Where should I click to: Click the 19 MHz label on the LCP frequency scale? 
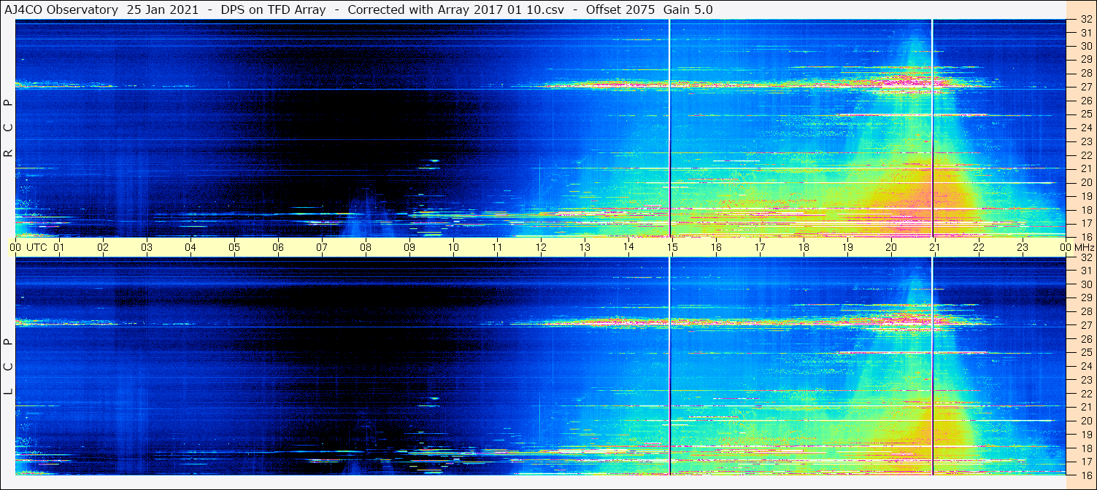coord(1086,434)
